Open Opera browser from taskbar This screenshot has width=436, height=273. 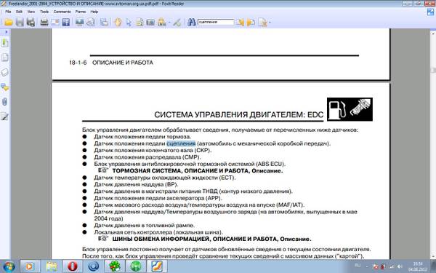(72, 266)
